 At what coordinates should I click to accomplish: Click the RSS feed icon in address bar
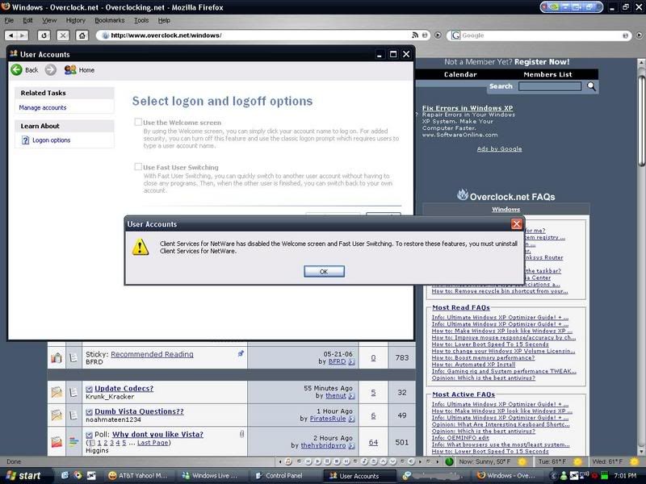tap(415, 35)
